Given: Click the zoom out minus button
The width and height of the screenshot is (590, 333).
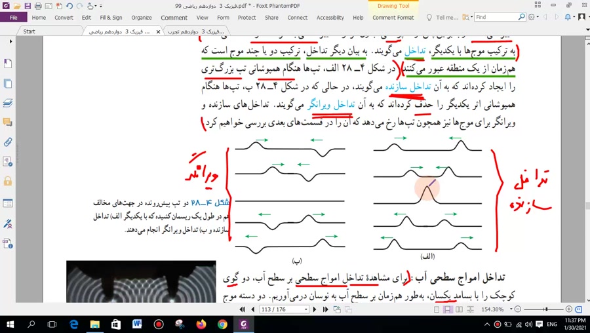Looking at the screenshot, I should pos(518,309).
